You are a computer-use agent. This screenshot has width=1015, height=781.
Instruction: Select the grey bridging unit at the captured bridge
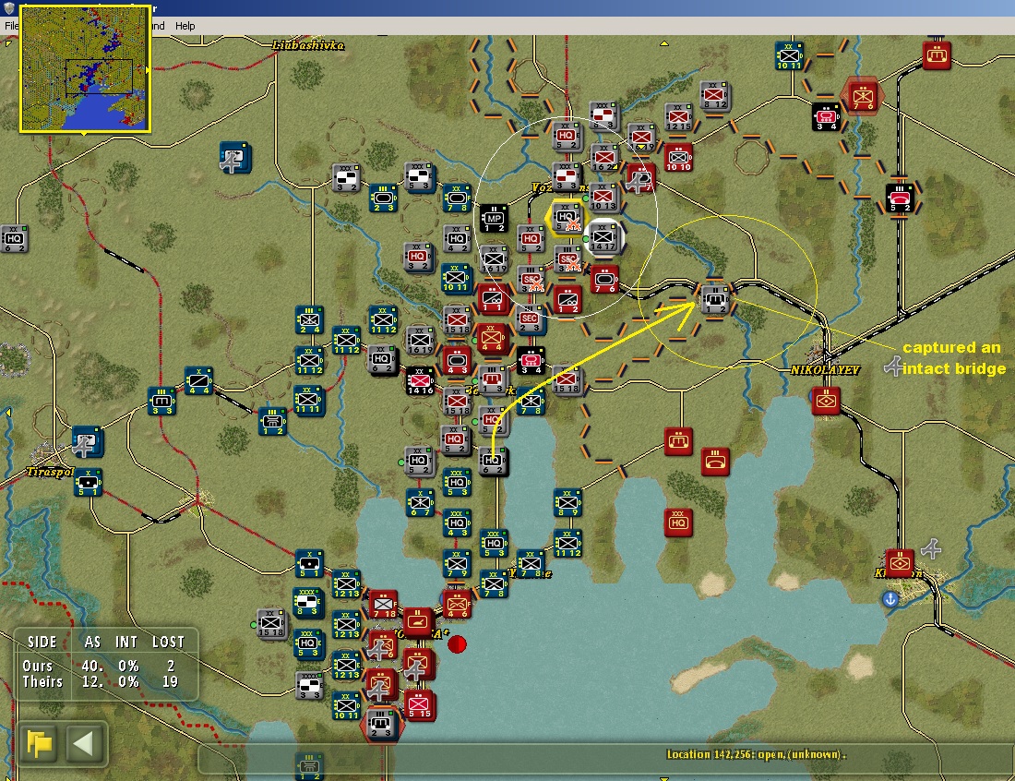pyautogui.click(x=714, y=300)
